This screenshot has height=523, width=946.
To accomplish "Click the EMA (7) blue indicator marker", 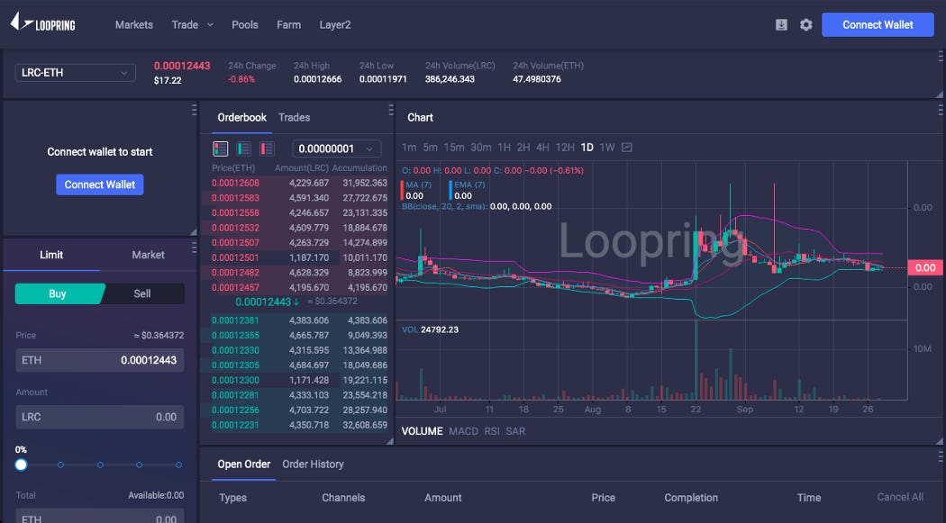I will click(450, 190).
